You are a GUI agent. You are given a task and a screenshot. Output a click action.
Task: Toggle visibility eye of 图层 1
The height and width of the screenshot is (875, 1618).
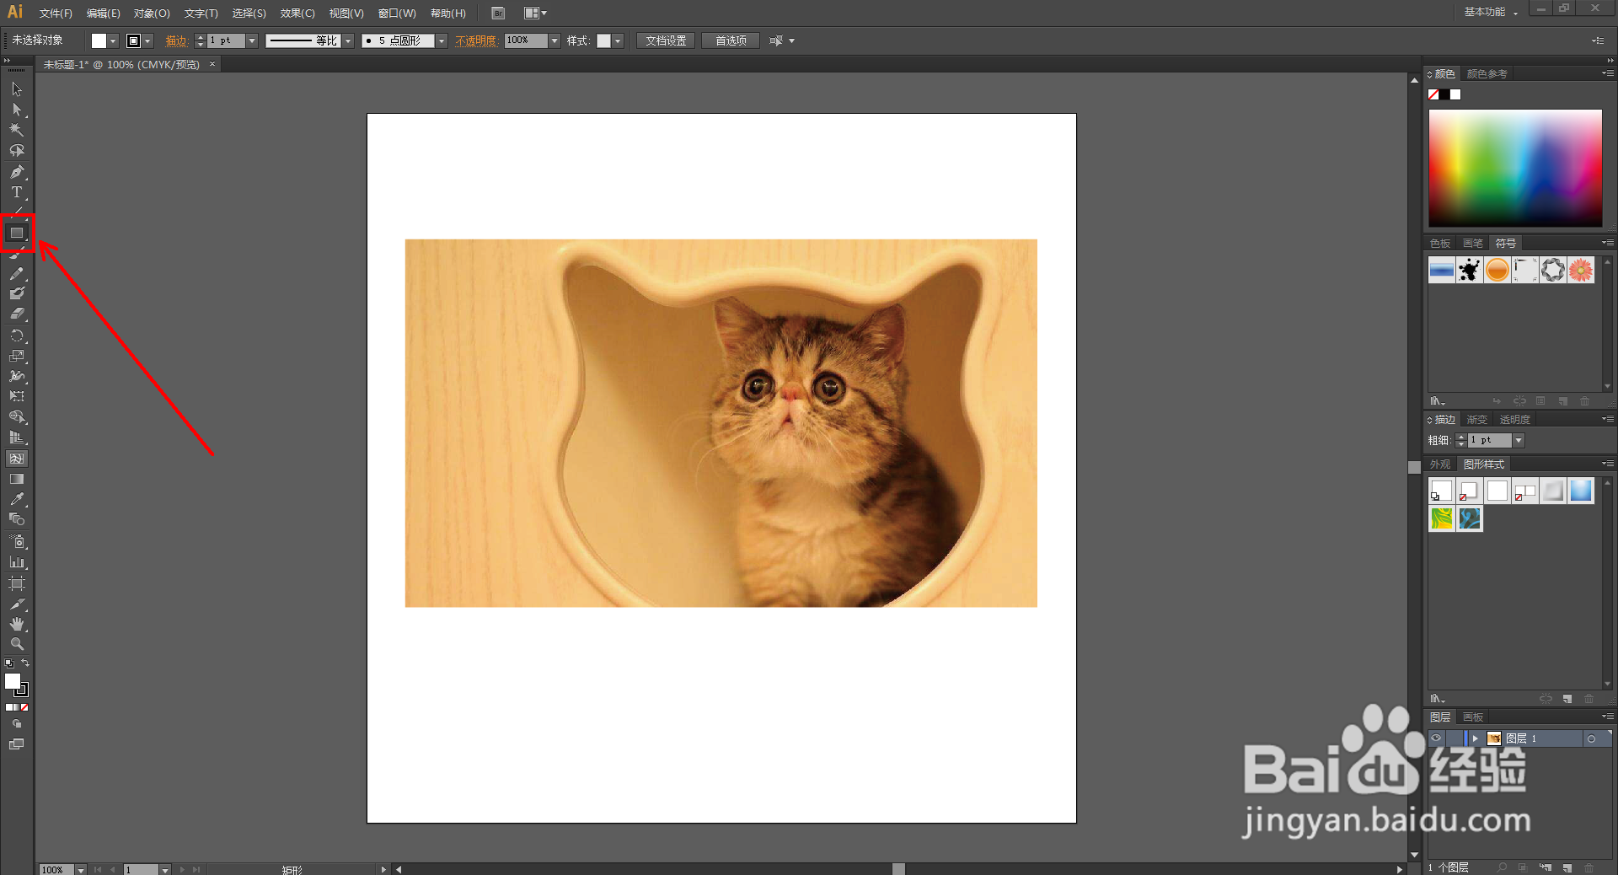pos(1436,738)
